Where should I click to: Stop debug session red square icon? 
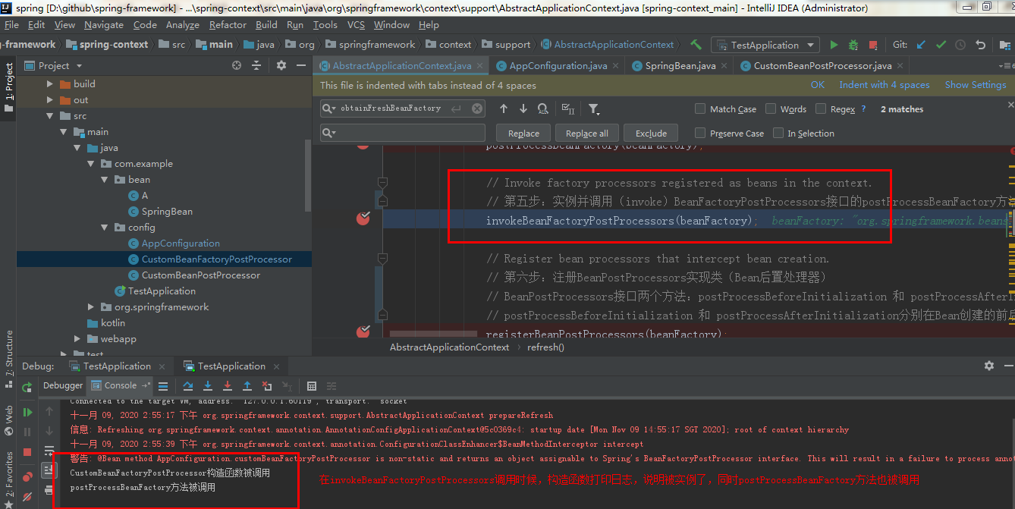(27, 452)
